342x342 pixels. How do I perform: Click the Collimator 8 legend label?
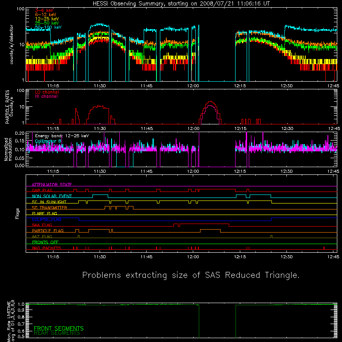pyautogui.click(x=48, y=141)
